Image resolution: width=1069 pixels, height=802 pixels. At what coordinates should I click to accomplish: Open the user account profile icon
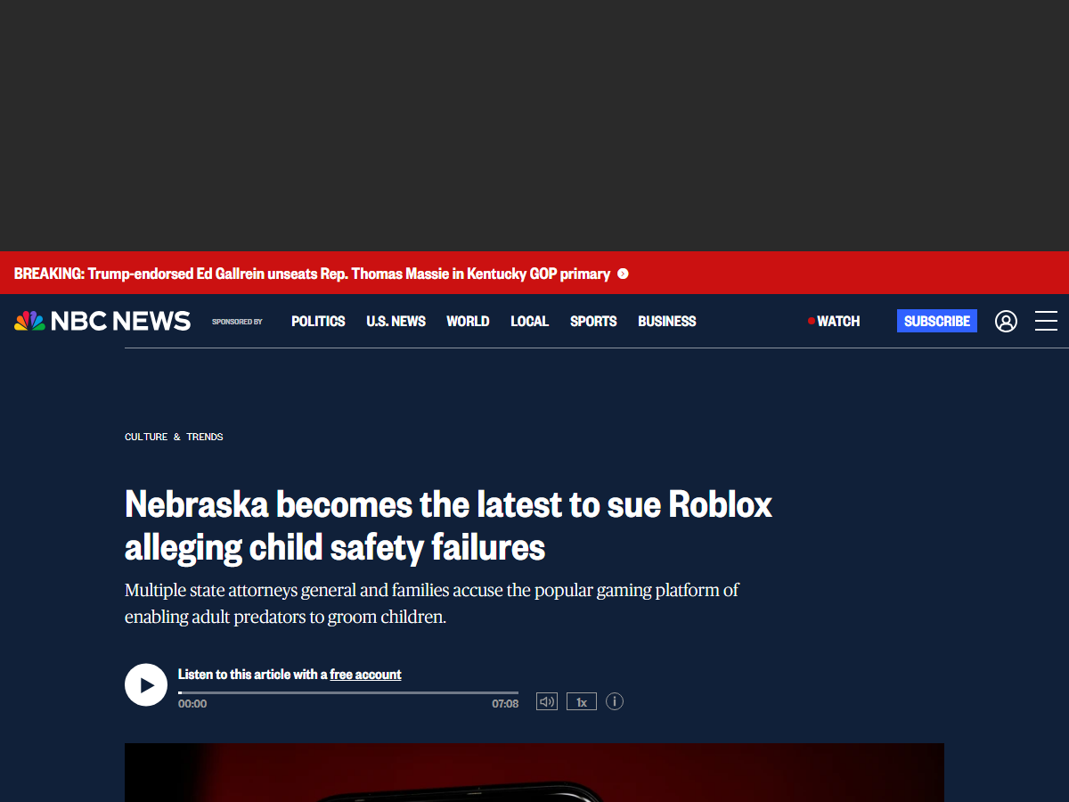click(x=1006, y=321)
